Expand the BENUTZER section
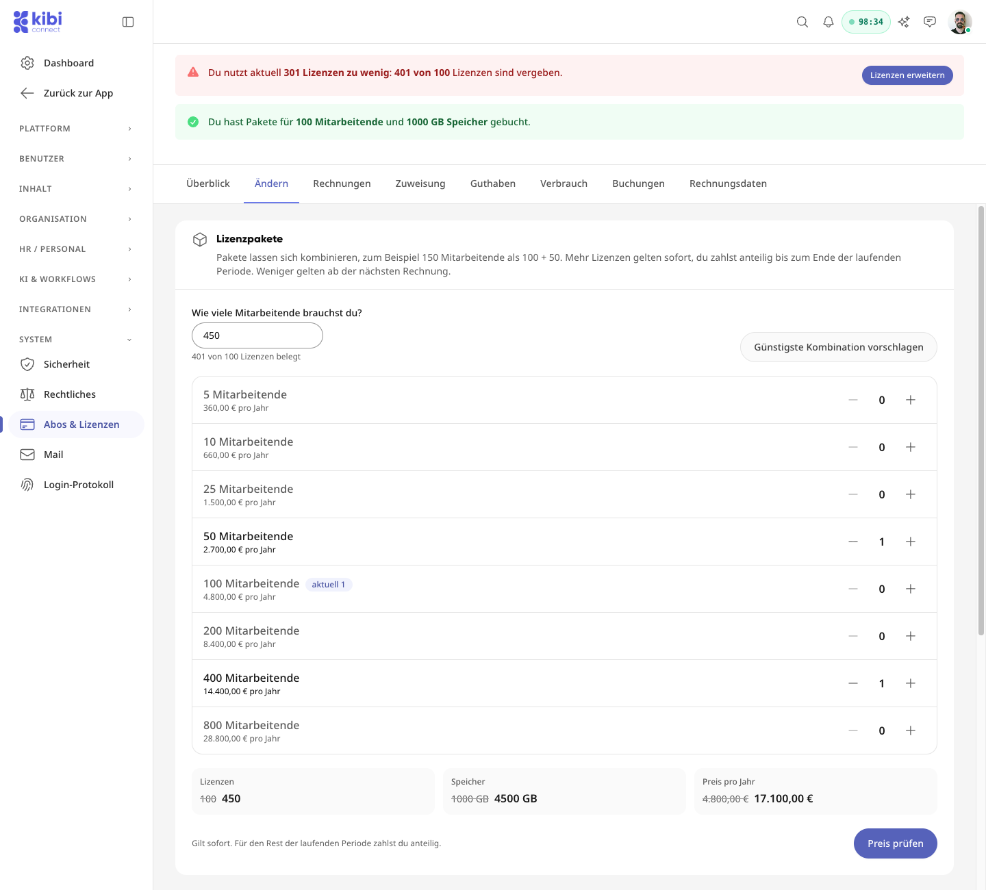986x890 pixels. tap(76, 159)
